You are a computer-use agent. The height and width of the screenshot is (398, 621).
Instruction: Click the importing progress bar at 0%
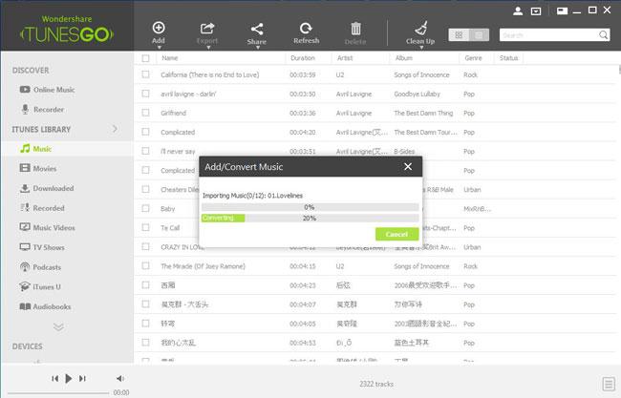click(x=310, y=207)
